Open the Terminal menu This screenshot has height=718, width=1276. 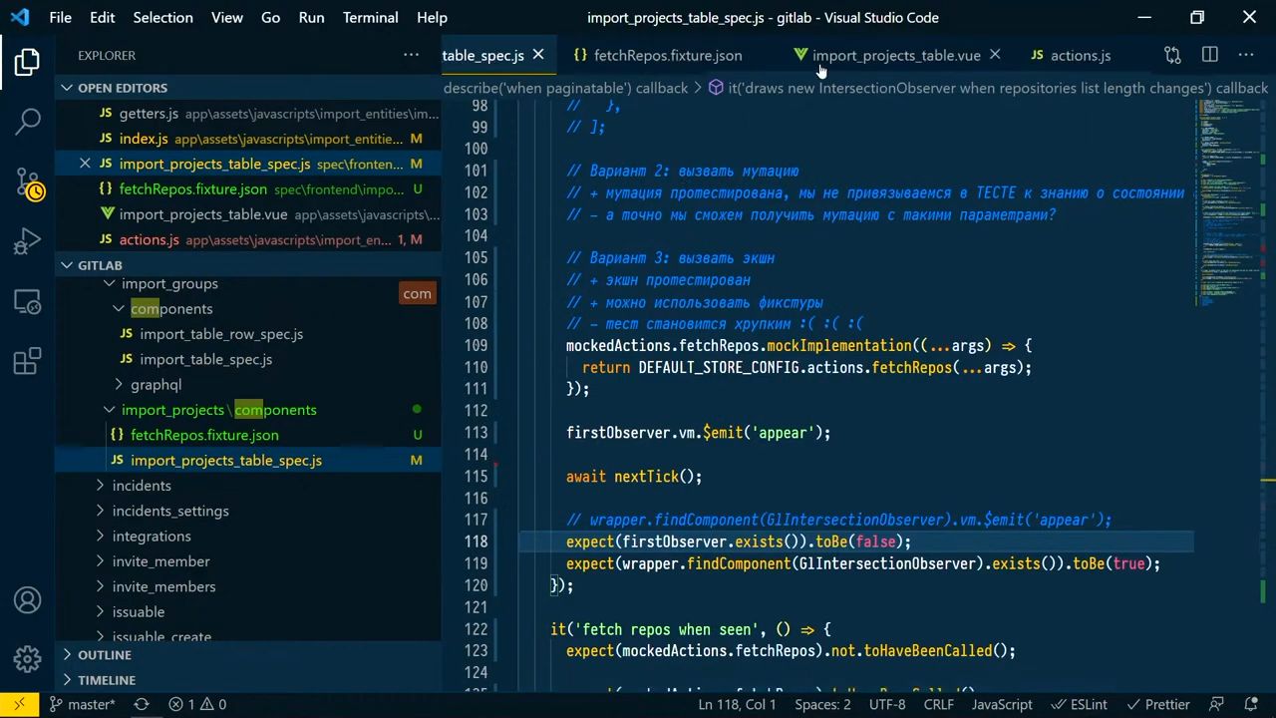(x=370, y=17)
